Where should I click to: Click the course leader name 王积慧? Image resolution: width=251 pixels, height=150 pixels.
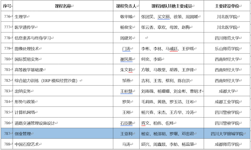pyautogui.click(x=126, y=91)
